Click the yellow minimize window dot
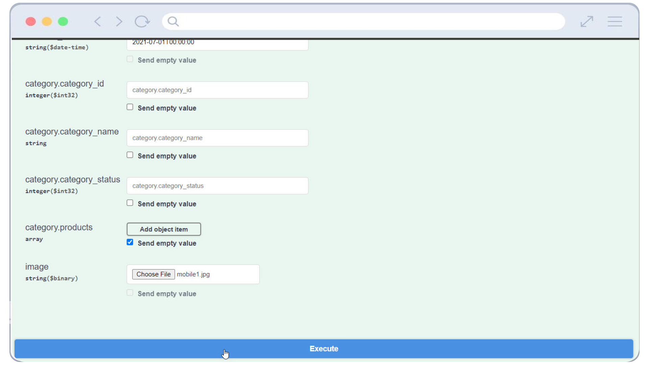 [x=47, y=22]
